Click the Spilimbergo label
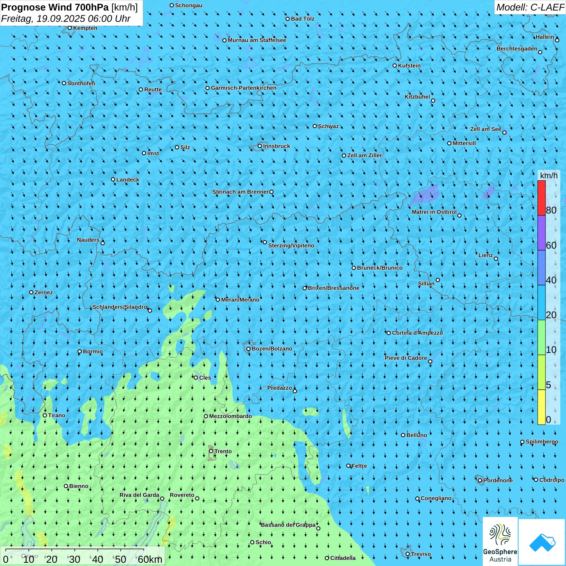Viewport: 566px width, 566px height. click(x=542, y=441)
